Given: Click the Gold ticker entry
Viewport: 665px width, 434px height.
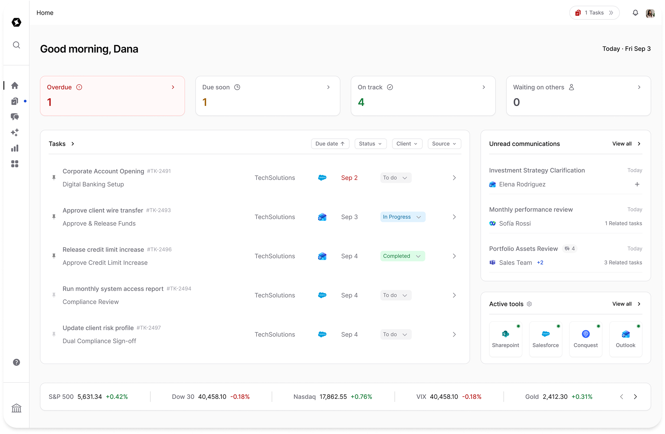Looking at the screenshot, I should click(x=559, y=397).
